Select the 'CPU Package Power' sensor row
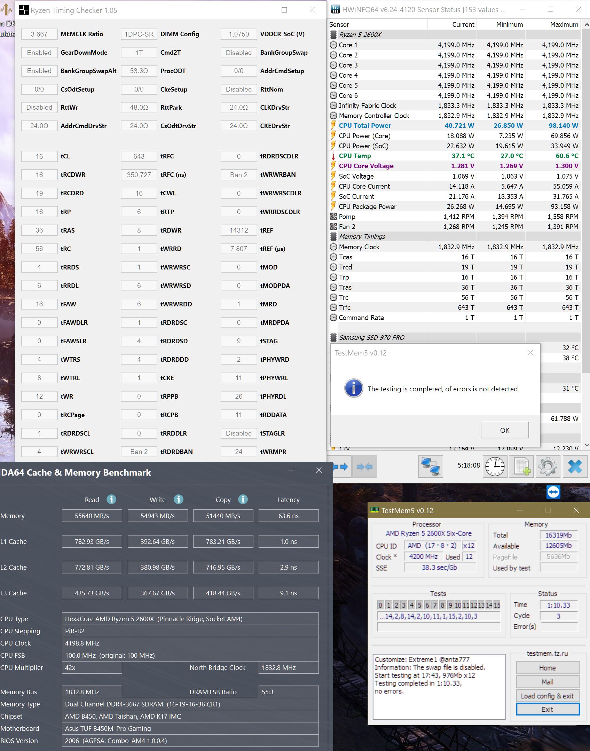 [455, 206]
